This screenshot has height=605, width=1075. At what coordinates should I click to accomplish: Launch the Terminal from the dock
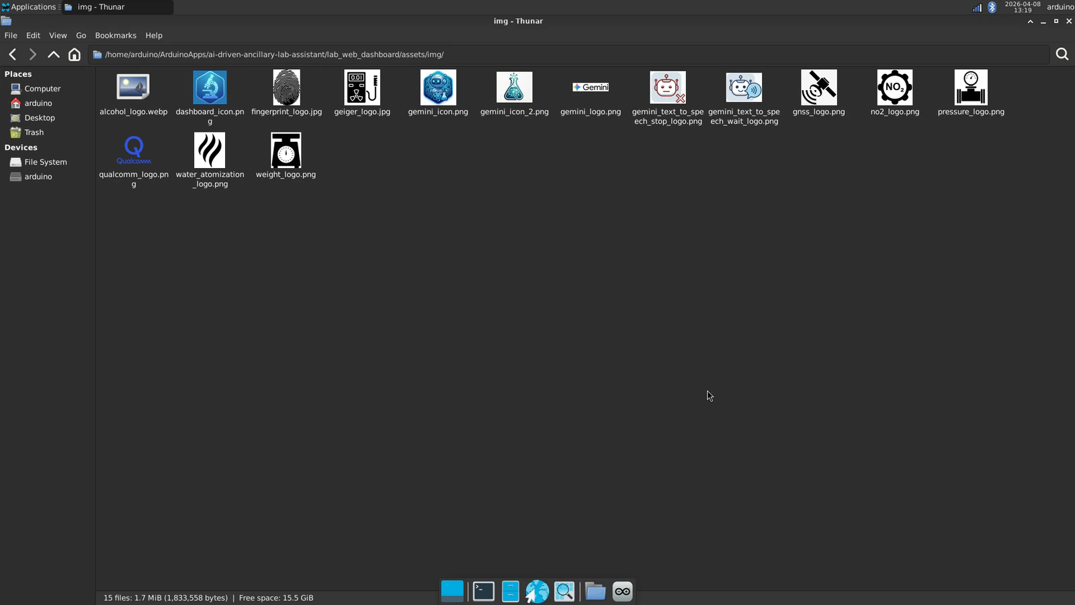point(484,591)
